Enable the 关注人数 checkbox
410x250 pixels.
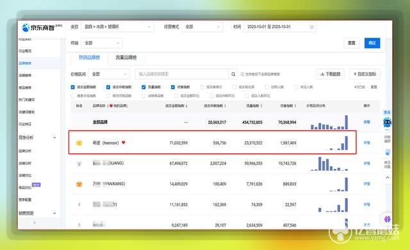296,87
